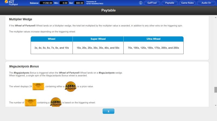Click the info icon beside GaffTool

(141, 3)
